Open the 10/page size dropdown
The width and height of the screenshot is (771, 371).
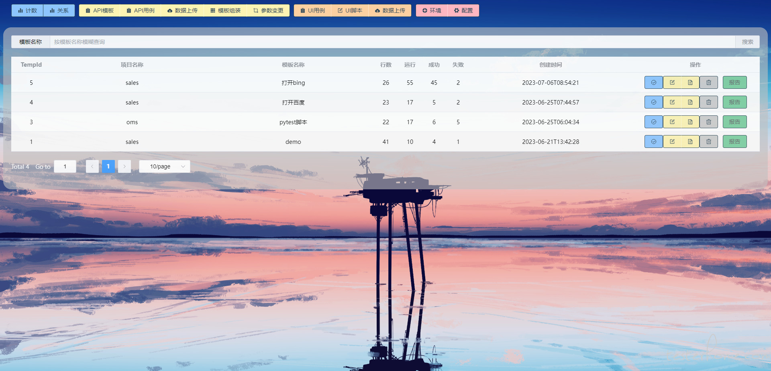(165, 166)
